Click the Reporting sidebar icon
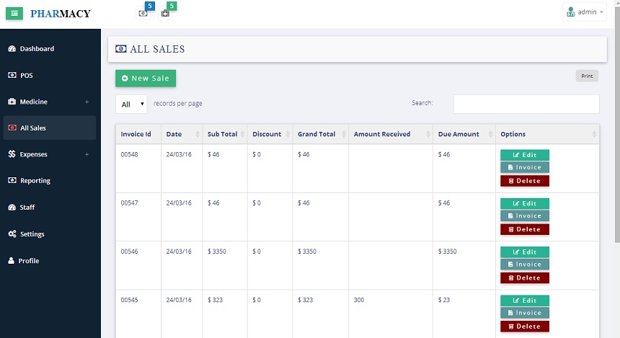The height and width of the screenshot is (338, 620). [12, 181]
